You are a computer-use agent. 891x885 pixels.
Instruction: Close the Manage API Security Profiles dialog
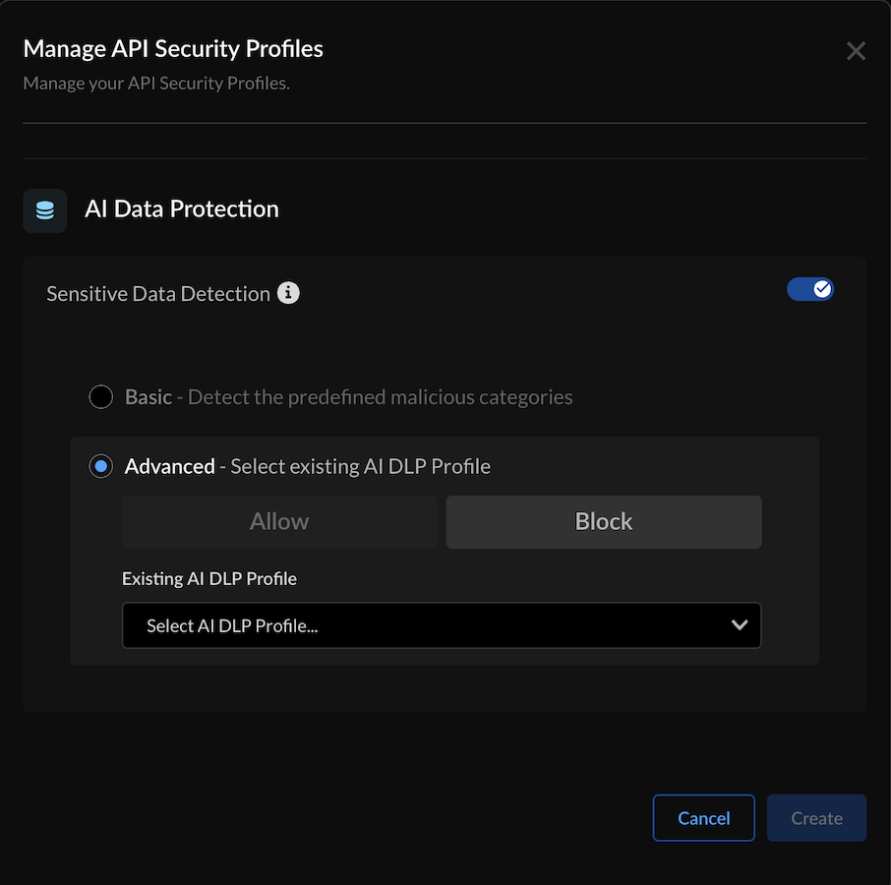click(x=856, y=51)
